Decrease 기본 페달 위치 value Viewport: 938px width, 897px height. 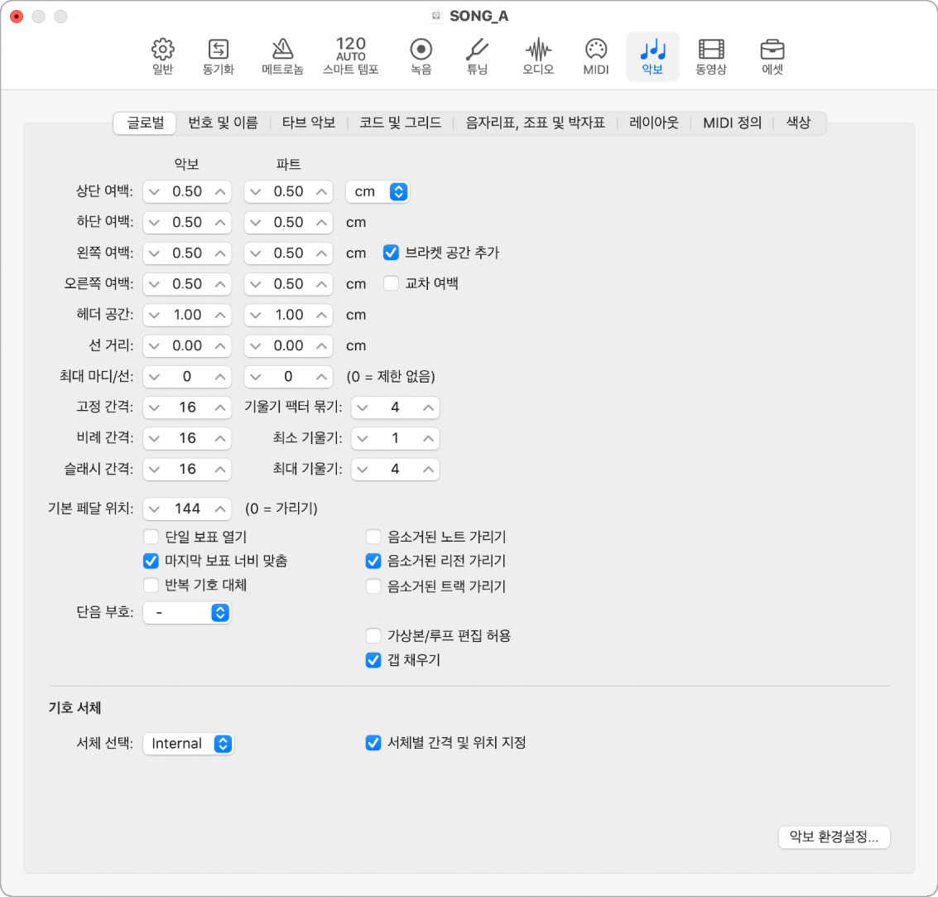pyautogui.click(x=154, y=509)
